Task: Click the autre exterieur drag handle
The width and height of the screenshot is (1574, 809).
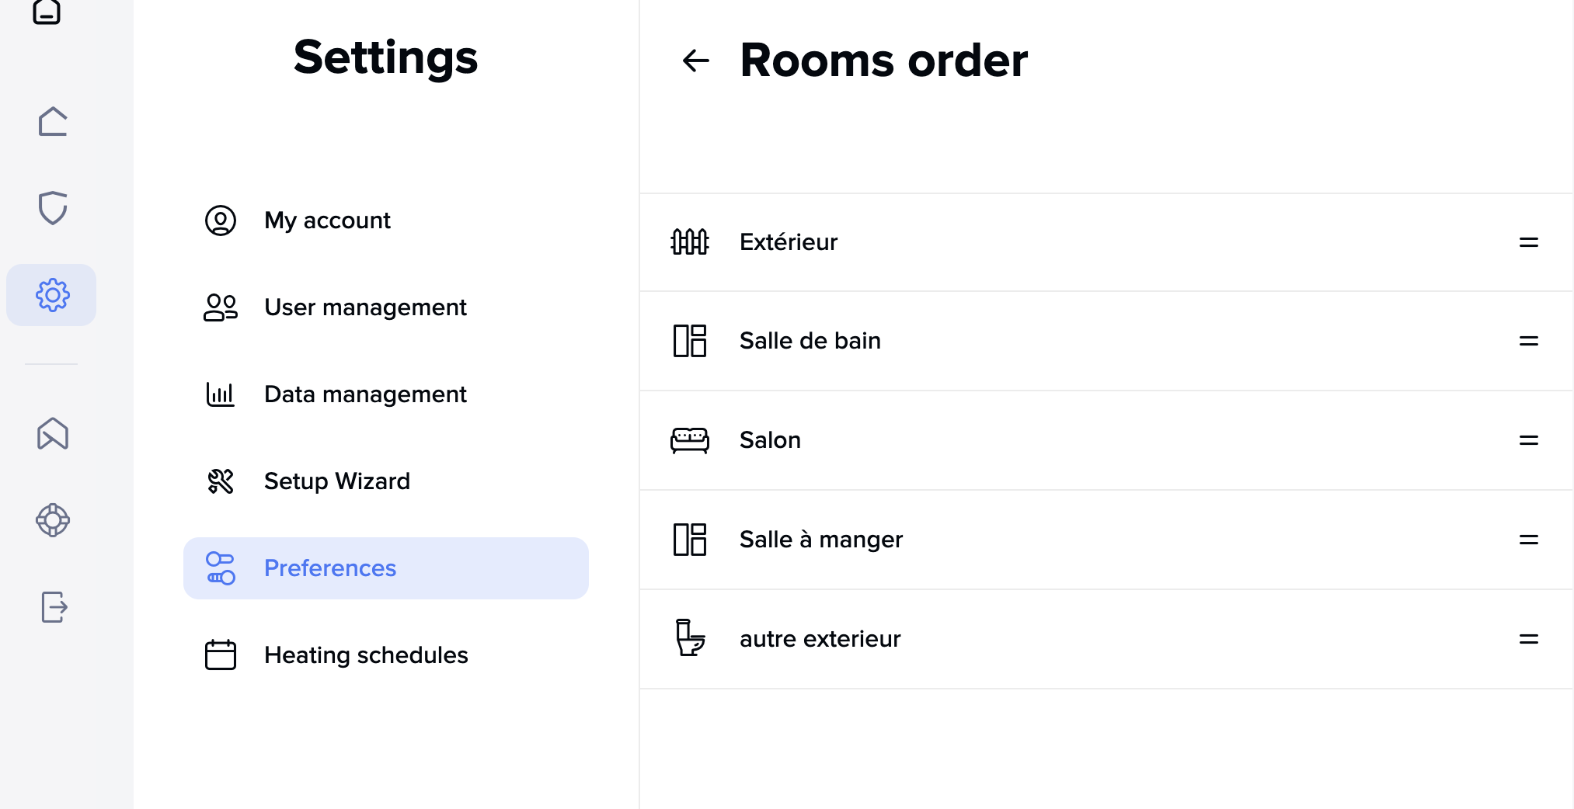Action: pyautogui.click(x=1528, y=639)
